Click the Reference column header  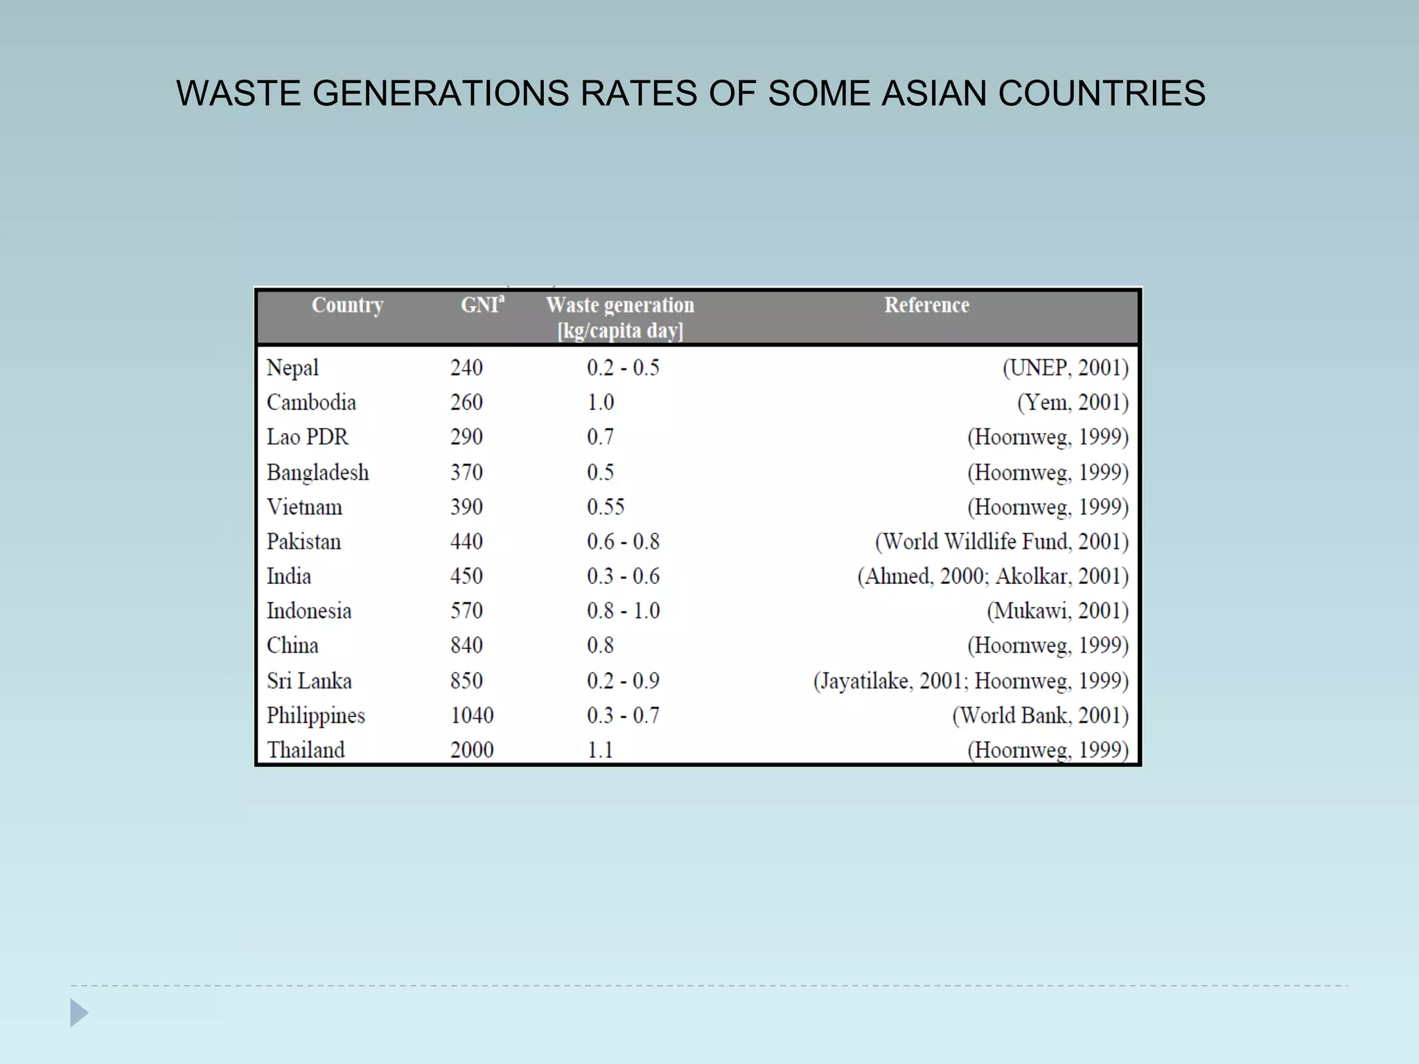click(x=926, y=305)
